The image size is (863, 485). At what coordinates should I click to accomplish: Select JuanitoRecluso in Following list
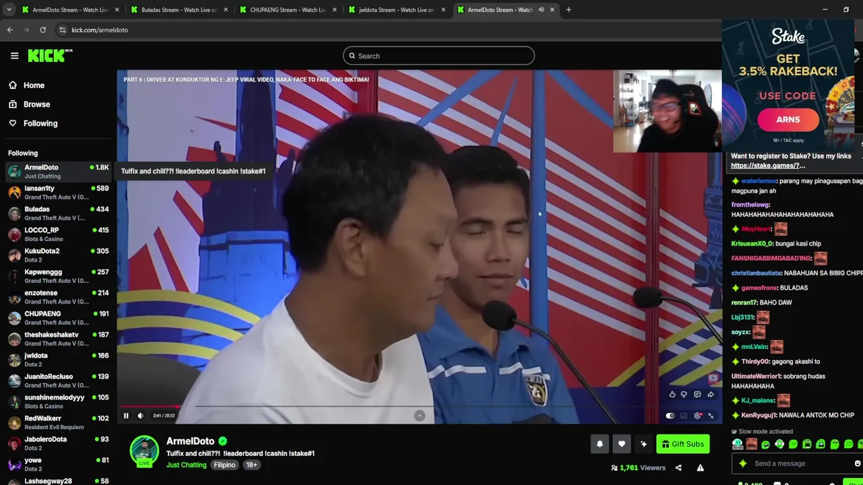click(x=58, y=381)
